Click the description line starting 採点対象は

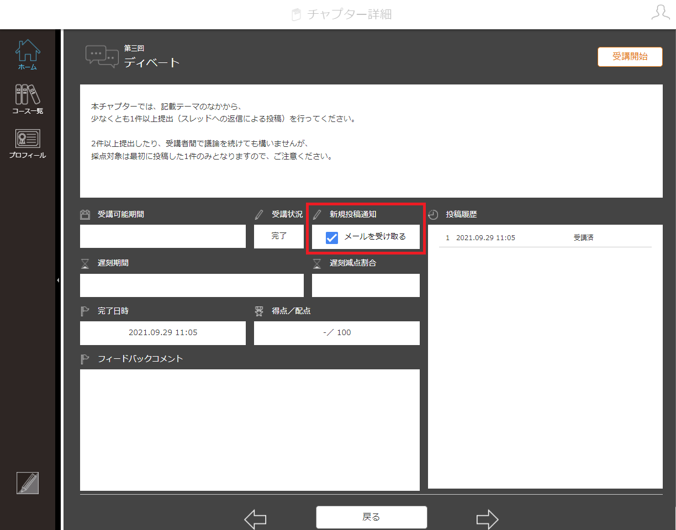[x=212, y=156]
